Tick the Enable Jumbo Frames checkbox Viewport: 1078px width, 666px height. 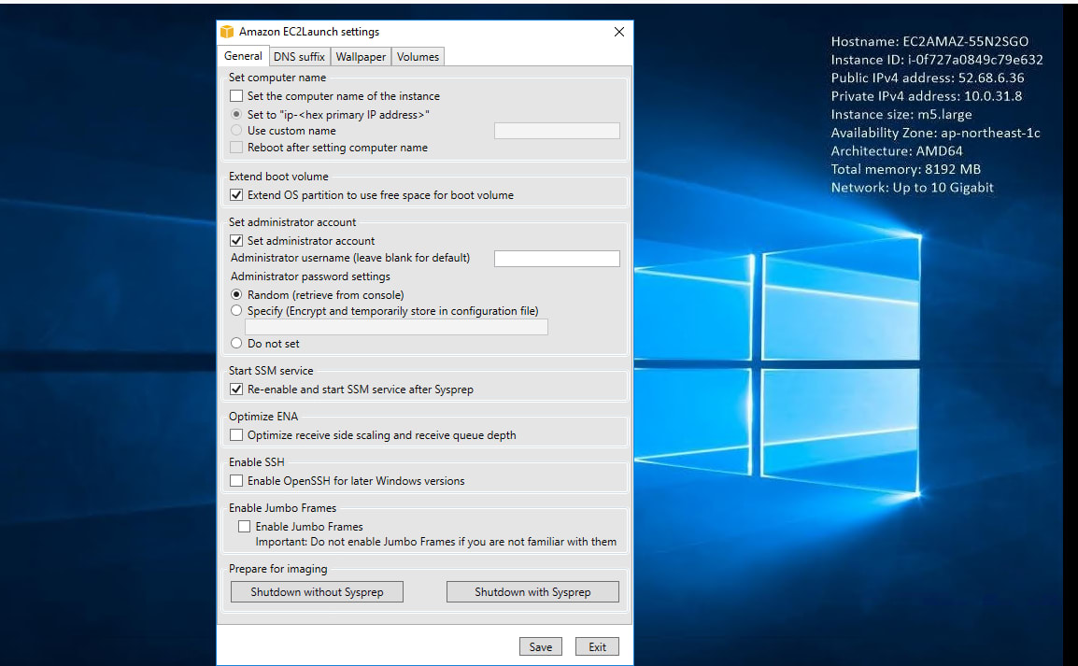point(244,527)
